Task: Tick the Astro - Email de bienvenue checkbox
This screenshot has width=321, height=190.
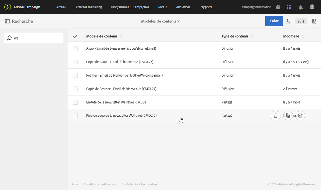Action: point(75,48)
